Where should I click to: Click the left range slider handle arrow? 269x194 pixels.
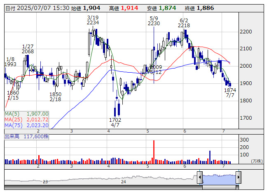pos(200,177)
